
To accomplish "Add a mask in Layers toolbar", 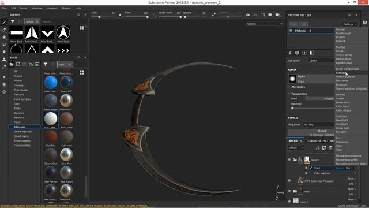I will (324, 148).
